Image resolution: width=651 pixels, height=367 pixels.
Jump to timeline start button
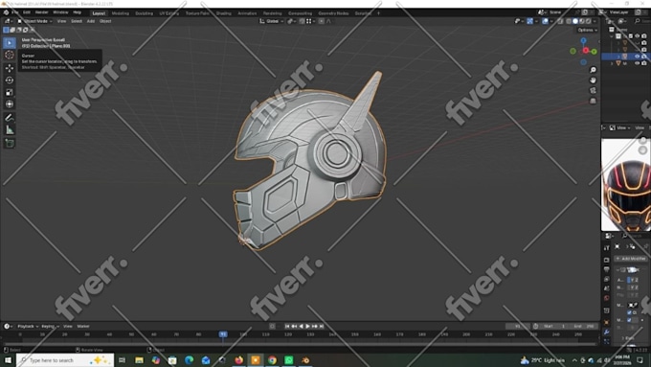point(287,326)
